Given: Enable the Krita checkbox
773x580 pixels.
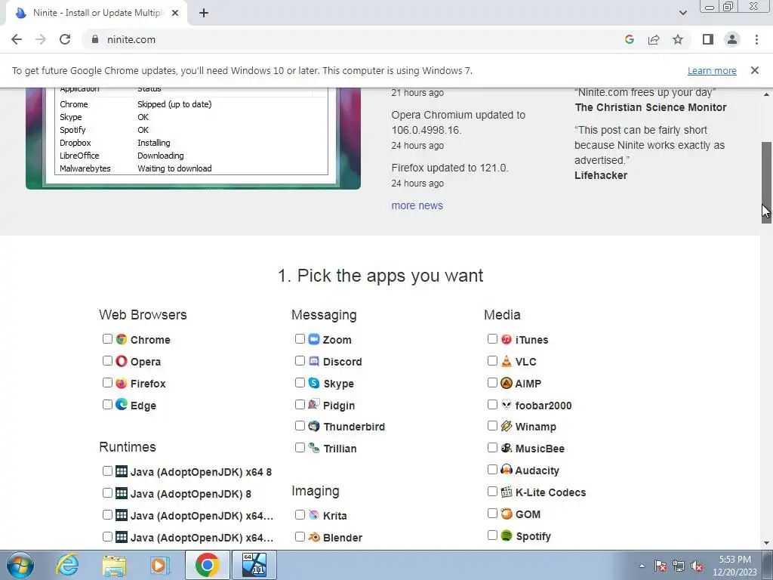Looking at the screenshot, I should click(300, 515).
